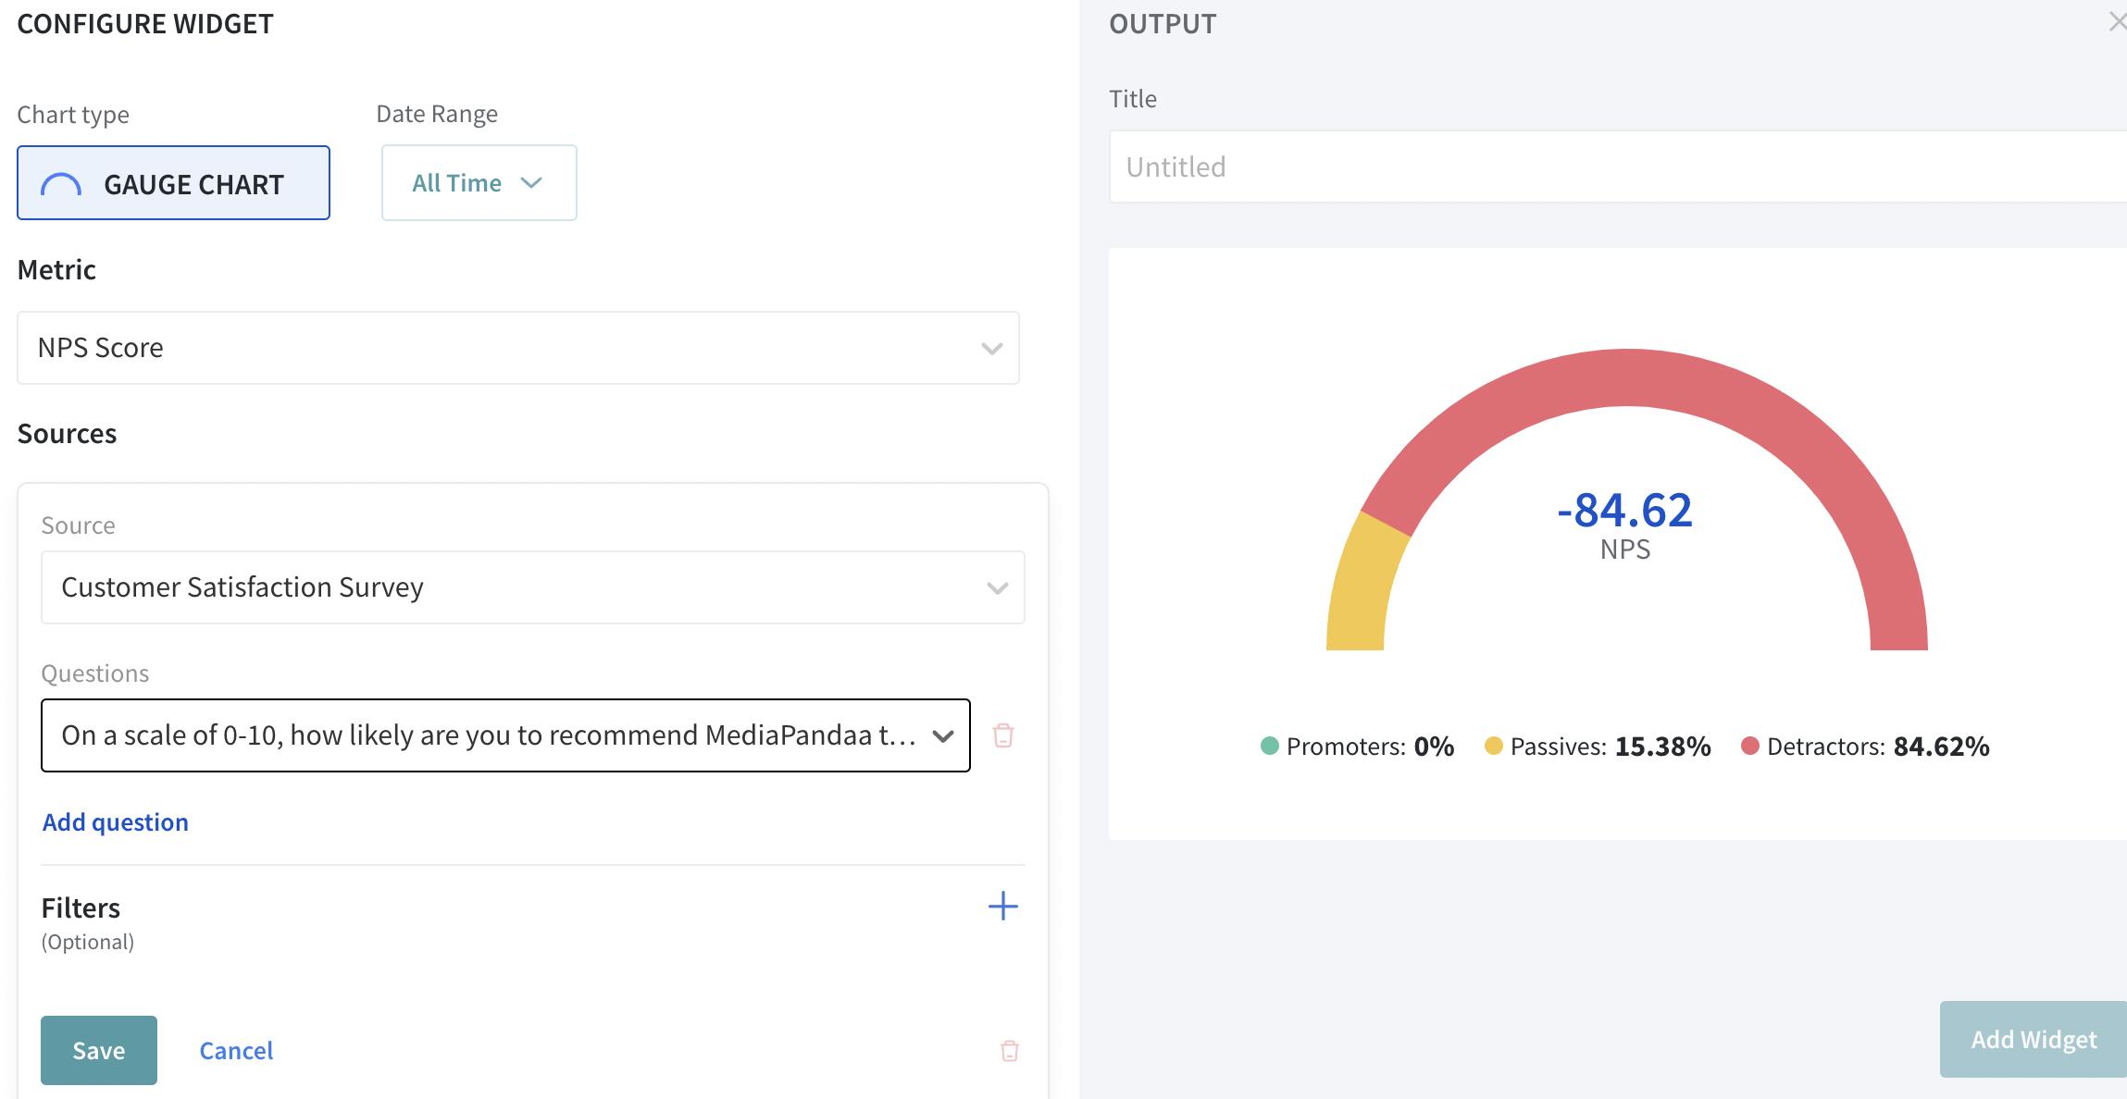
Task: Click the green Promoters legend dot
Action: pos(1270,746)
